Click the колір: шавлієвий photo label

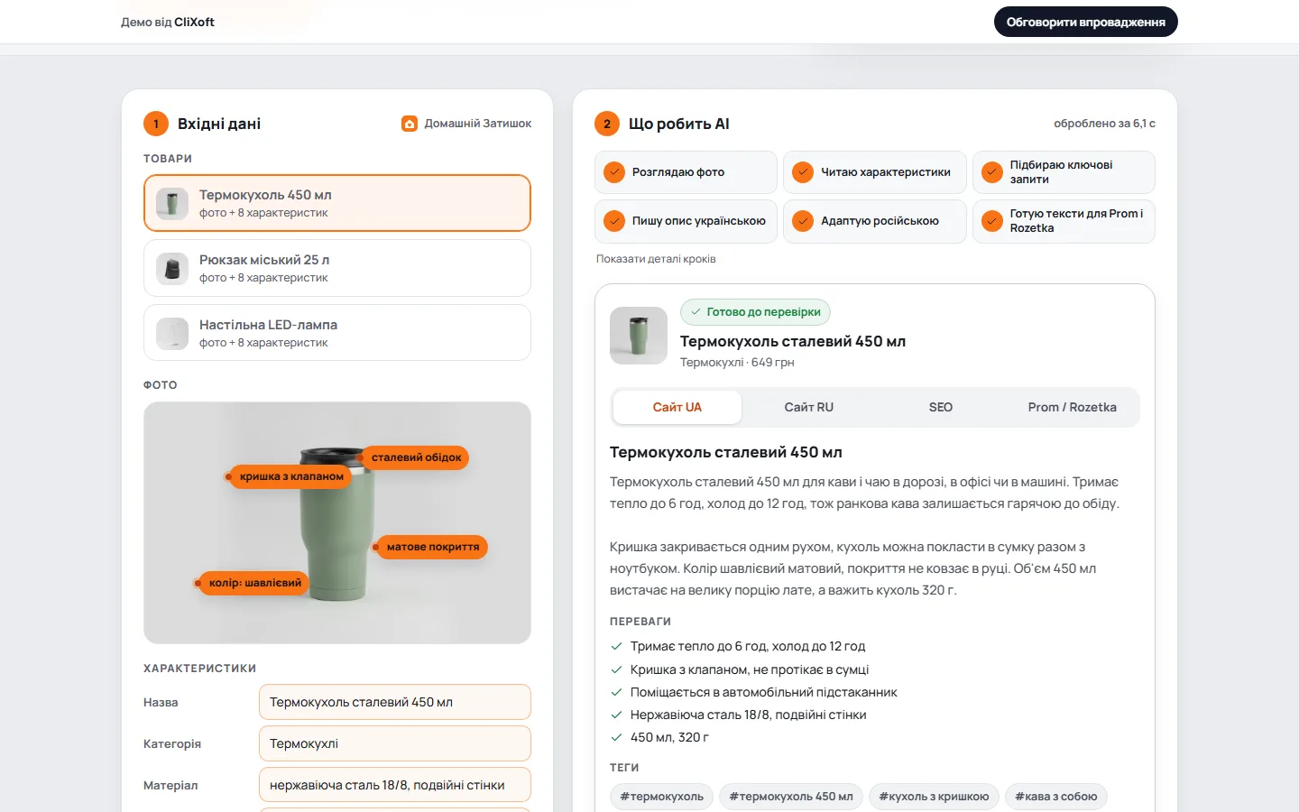pyautogui.click(x=255, y=583)
